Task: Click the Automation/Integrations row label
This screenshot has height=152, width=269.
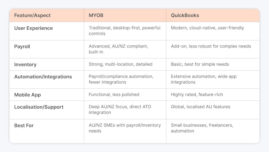Action: click(x=43, y=77)
